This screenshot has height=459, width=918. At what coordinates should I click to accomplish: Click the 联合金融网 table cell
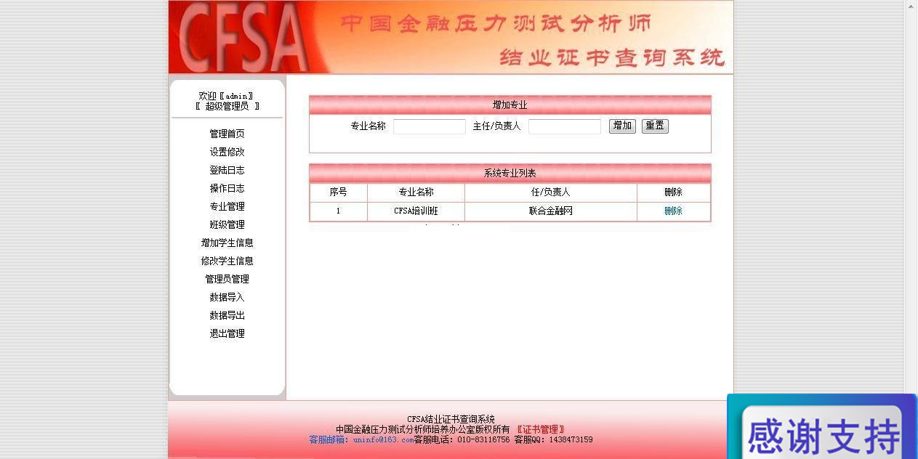pos(550,211)
